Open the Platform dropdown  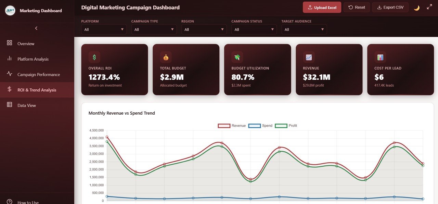click(104, 29)
